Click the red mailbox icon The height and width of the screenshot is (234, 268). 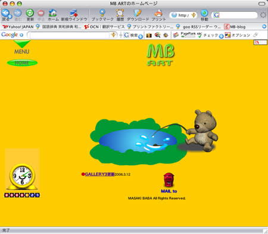click(x=169, y=180)
